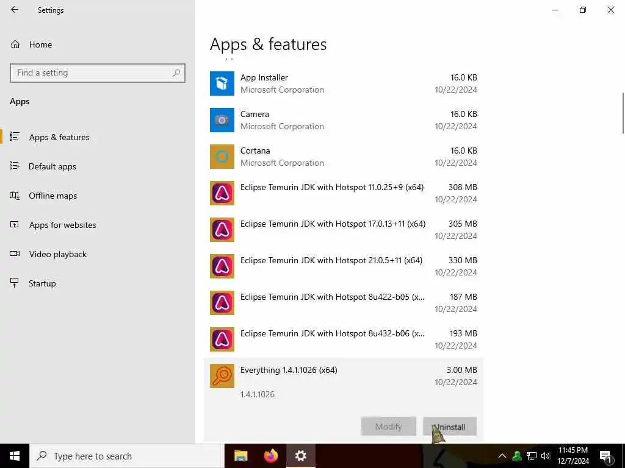
Task: Focus the Find a setting box
Action: coord(98,73)
